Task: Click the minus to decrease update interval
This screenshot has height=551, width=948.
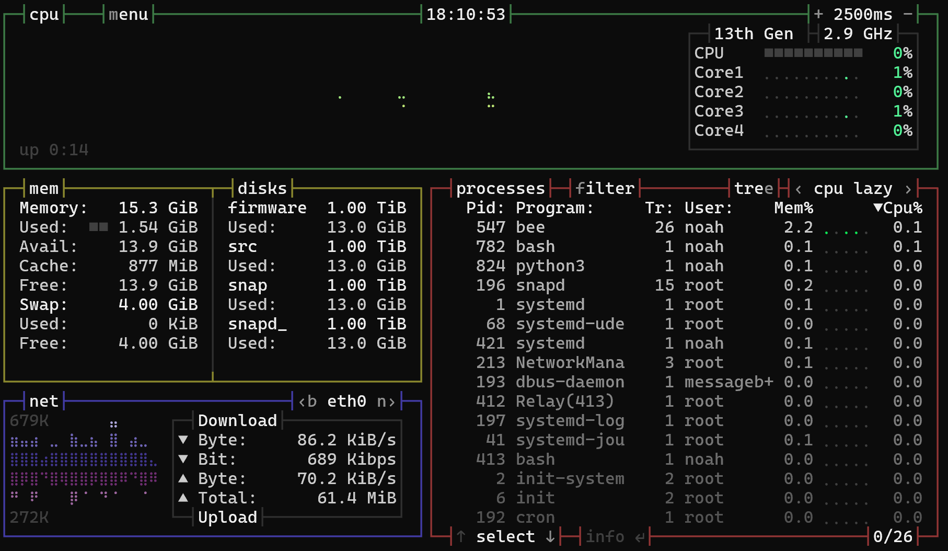Action: tap(908, 14)
